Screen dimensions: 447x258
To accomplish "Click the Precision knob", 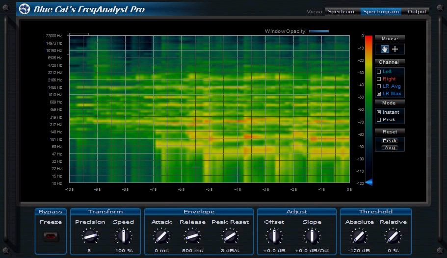I will pyautogui.click(x=90, y=236).
